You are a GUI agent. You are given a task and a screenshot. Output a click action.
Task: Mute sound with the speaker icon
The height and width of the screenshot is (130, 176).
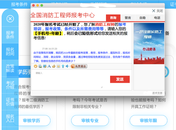(67, 66)
